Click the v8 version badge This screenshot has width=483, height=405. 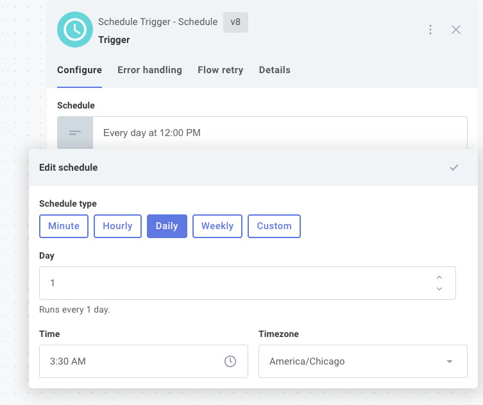235,22
